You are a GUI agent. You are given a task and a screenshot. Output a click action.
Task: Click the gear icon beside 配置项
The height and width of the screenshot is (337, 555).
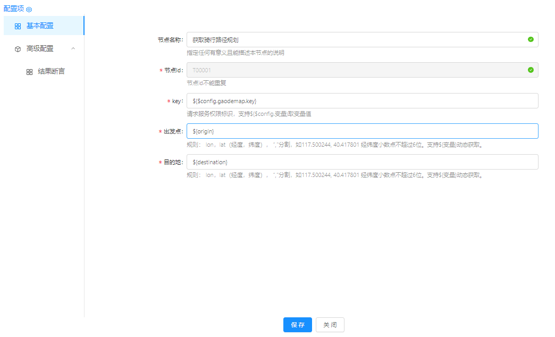tap(29, 10)
